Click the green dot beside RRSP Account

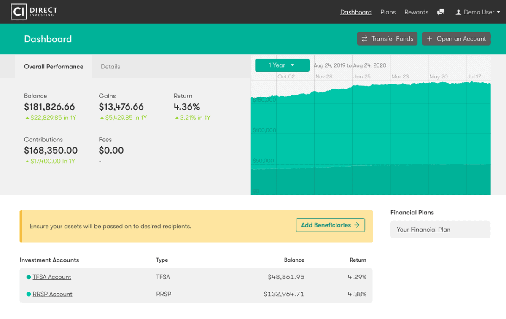point(29,294)
